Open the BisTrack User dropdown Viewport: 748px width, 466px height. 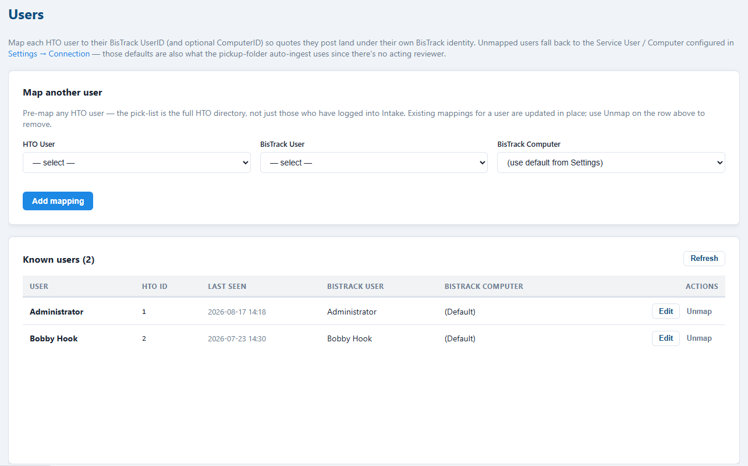(x=374, y=163)
